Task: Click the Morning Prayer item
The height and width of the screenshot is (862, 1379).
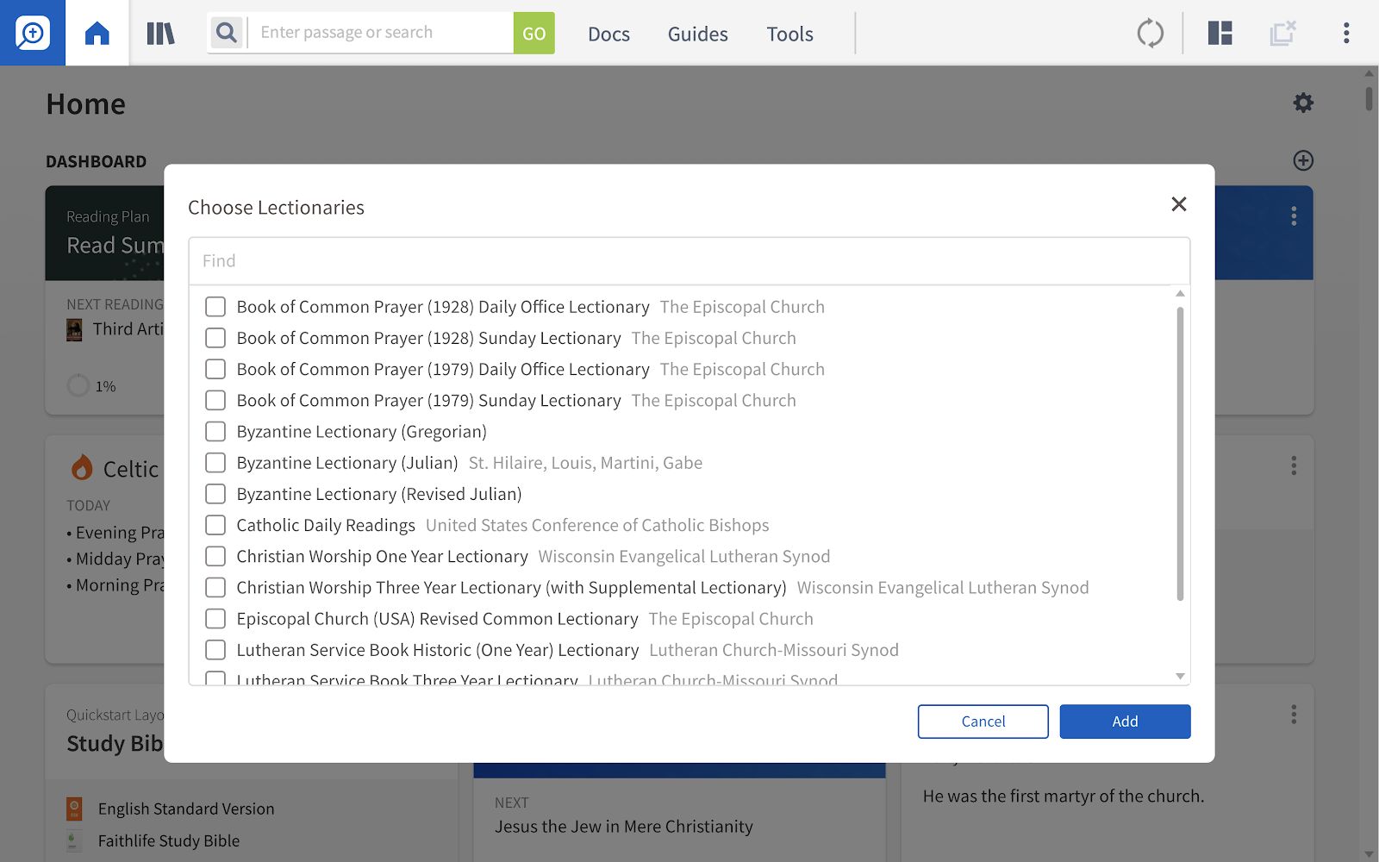Action: click(120, 585)
